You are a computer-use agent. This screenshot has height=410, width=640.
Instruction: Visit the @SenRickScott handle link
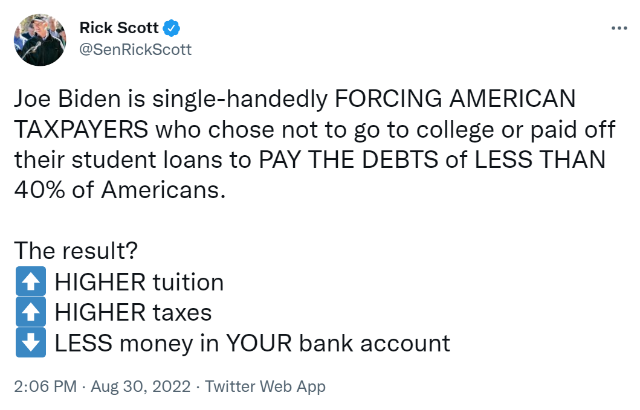click(135, 50)
